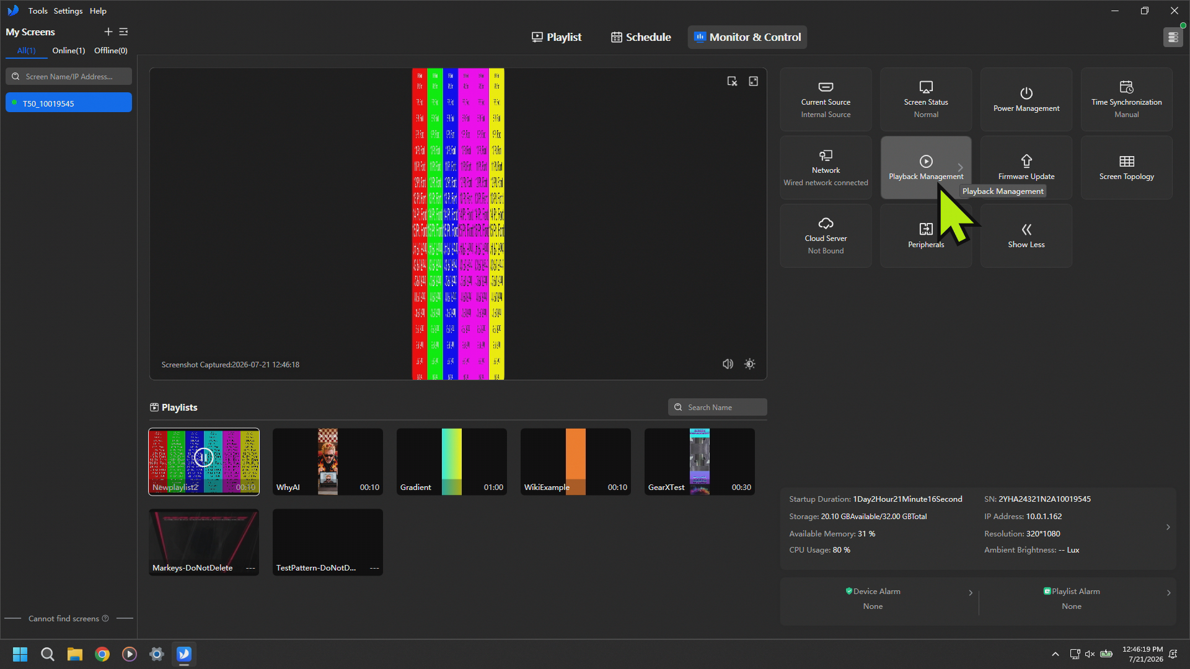Open the Current Source tile
Image resolution: width=1190 pixels, height=669 pixels.
(x=826, y=99)
